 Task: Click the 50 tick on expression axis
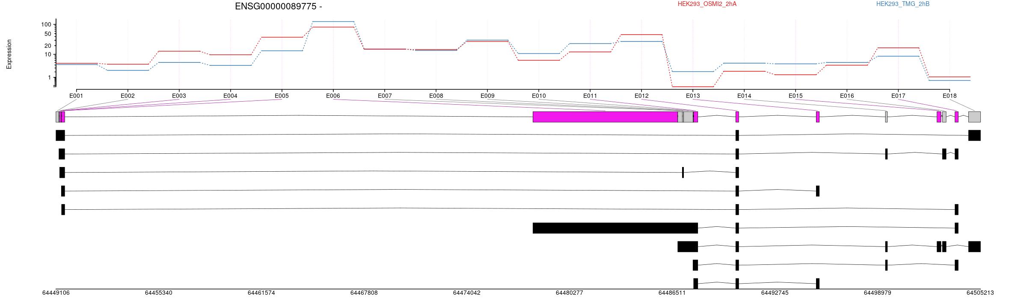(48, 34)
